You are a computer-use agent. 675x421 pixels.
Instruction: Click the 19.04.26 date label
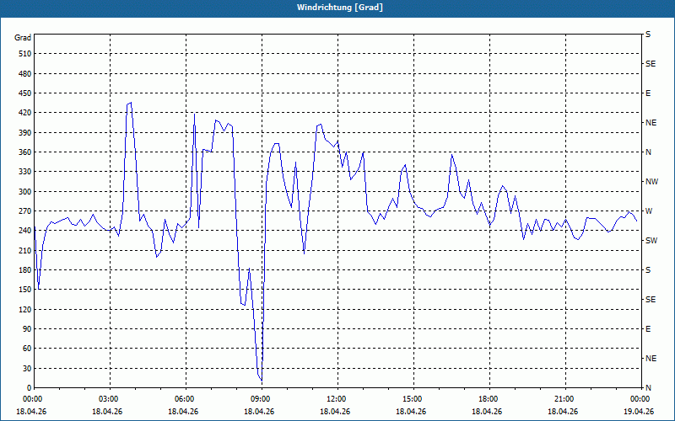pos(639,411)
